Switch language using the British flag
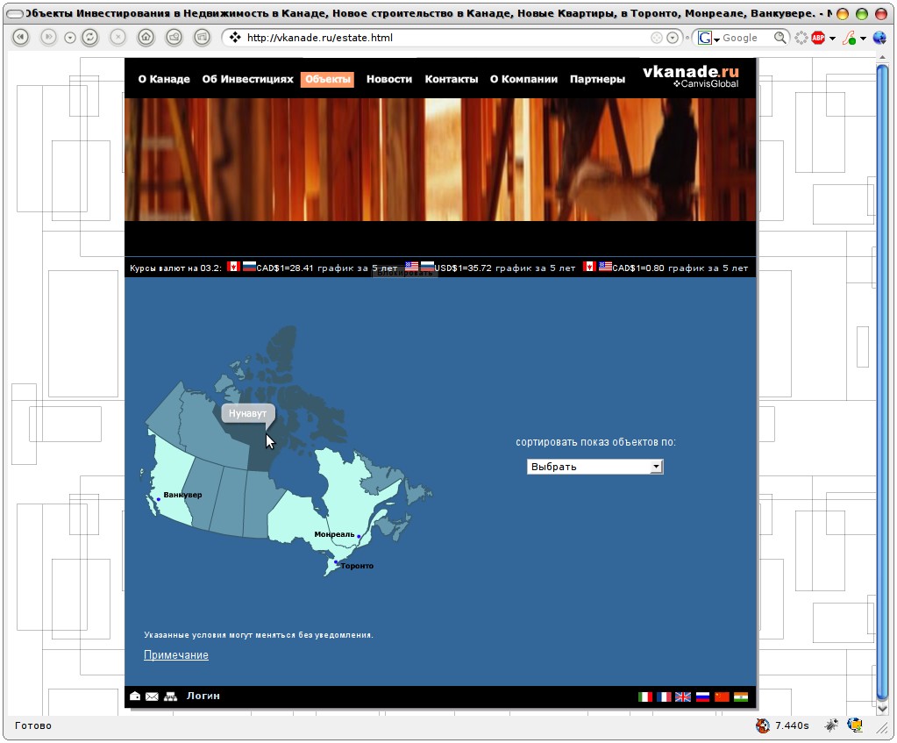Viewport: 897px width, 743px height. click(x=683, y=697)
